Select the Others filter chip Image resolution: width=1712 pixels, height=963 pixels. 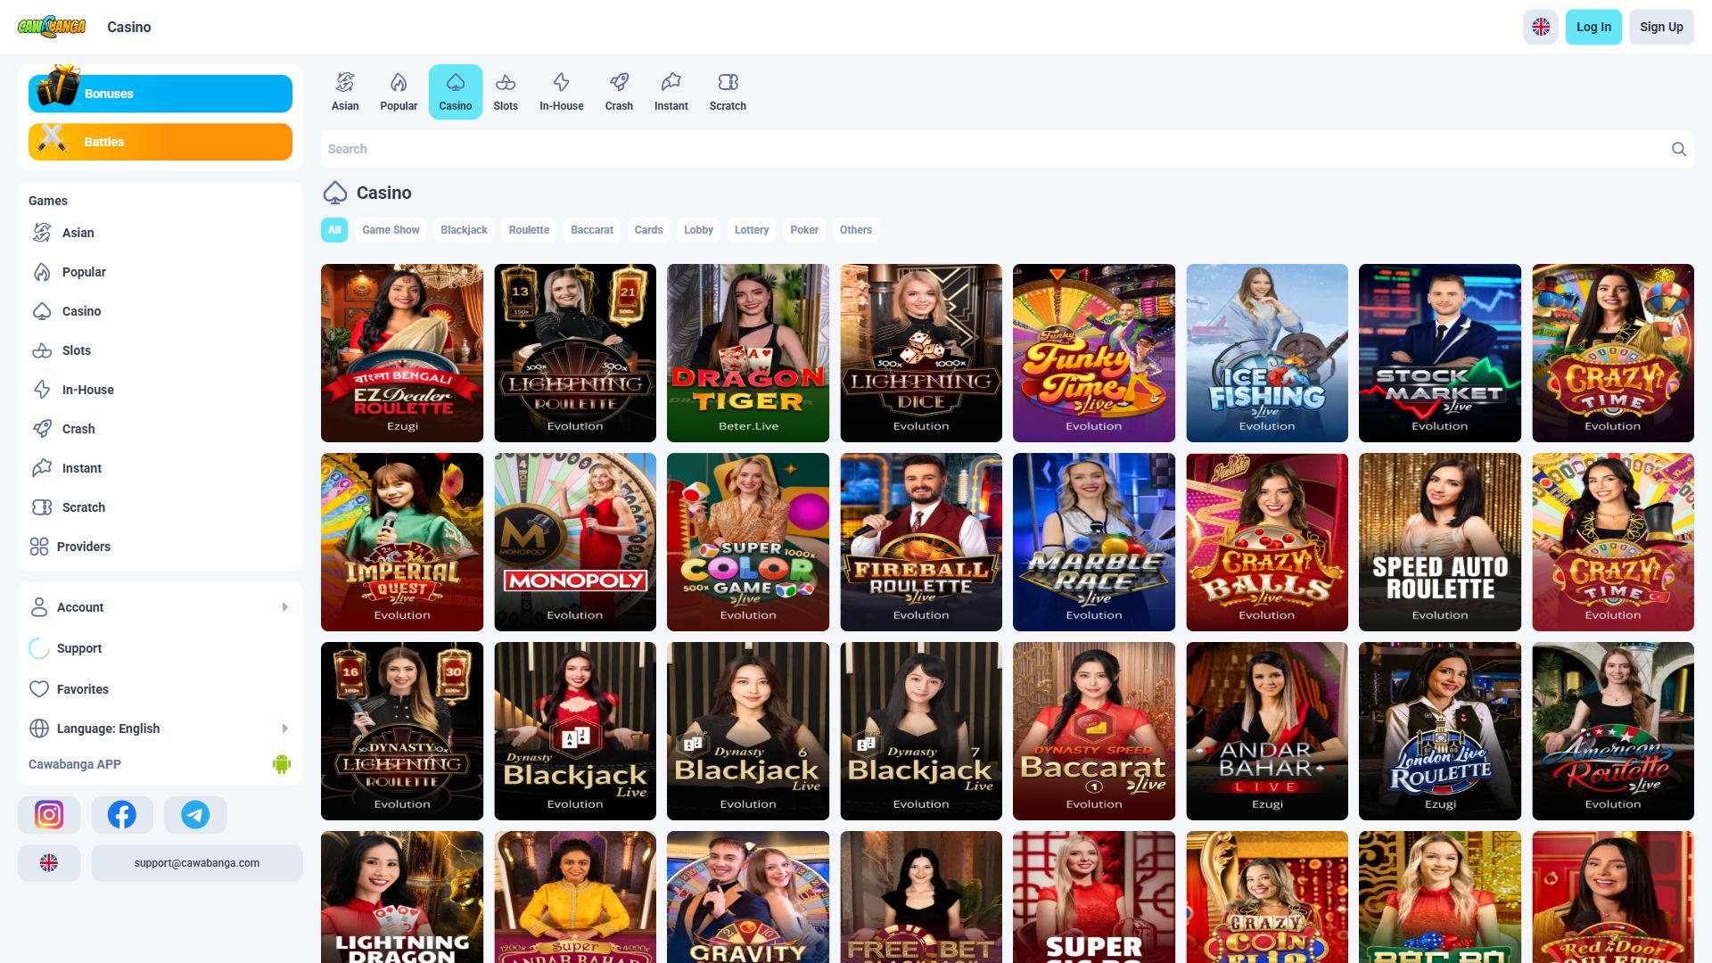[x=856, y=230]
